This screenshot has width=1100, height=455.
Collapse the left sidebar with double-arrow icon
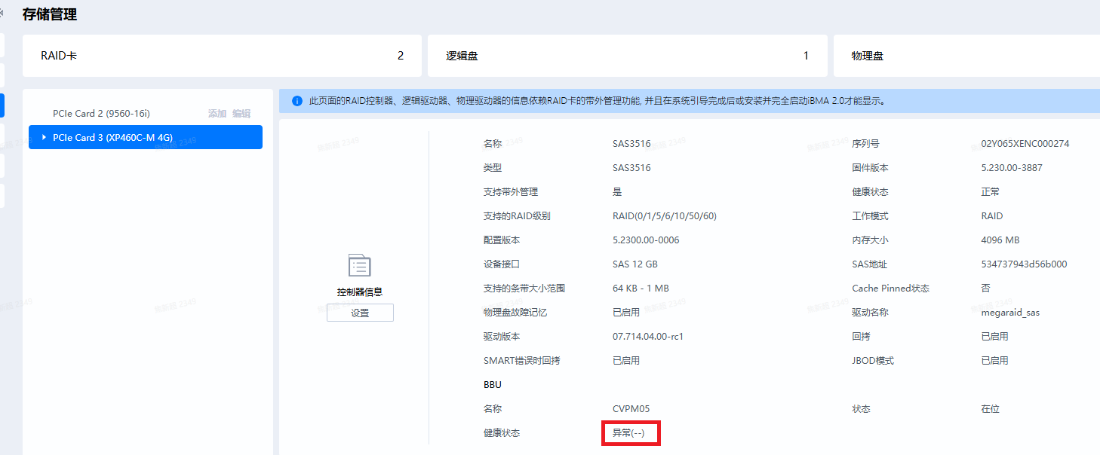point(2,13)
